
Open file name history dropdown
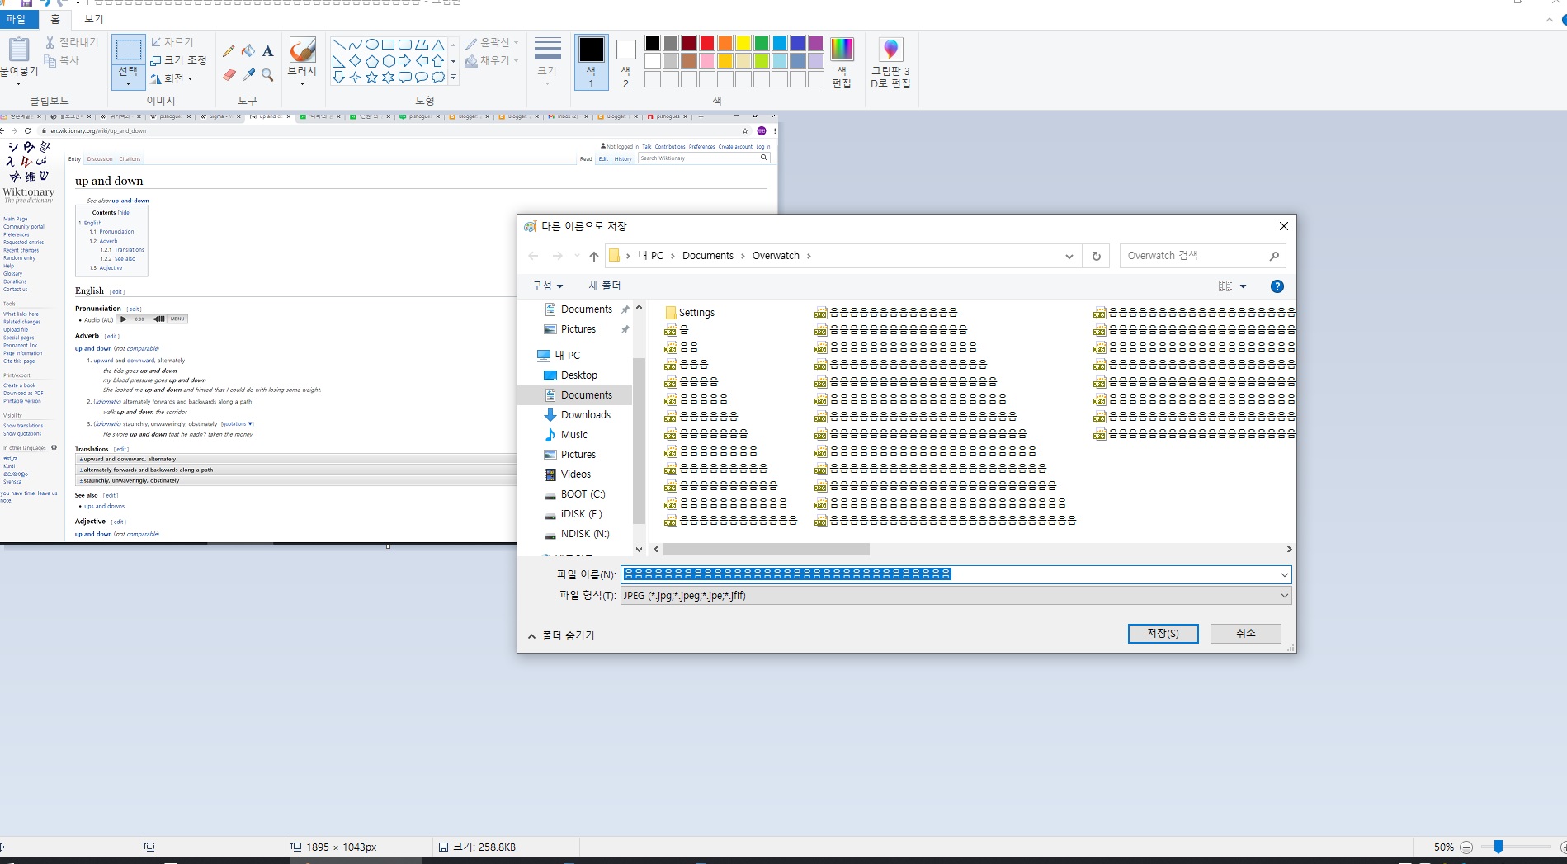1284,574
